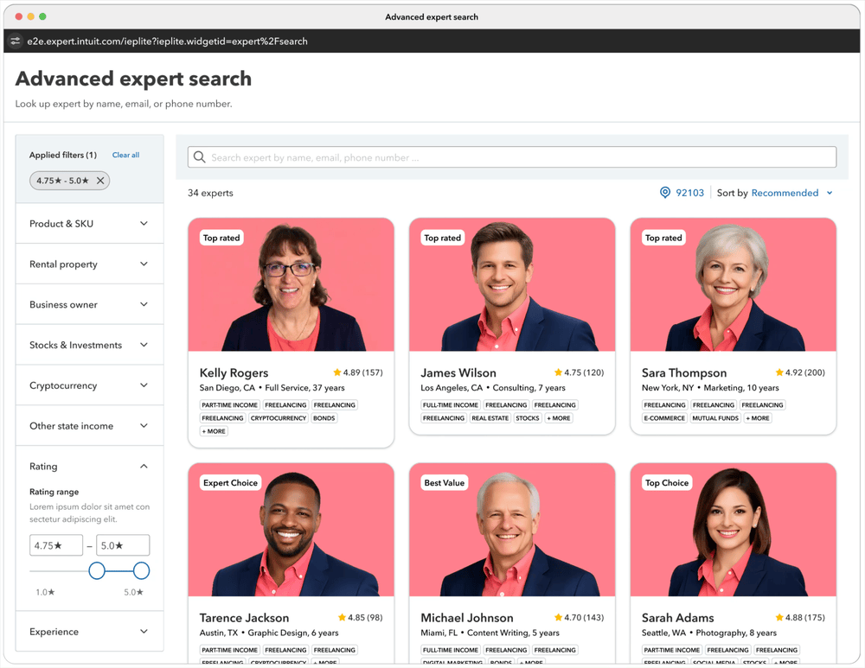Expand the Business owner filter
The height and width of the screenshot is (668, 865).
(x=89, y=304)
